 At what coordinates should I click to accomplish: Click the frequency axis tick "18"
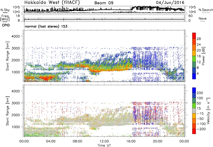tap(18, 16)
